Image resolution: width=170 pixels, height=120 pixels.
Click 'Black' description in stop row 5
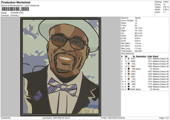[138, 69]
